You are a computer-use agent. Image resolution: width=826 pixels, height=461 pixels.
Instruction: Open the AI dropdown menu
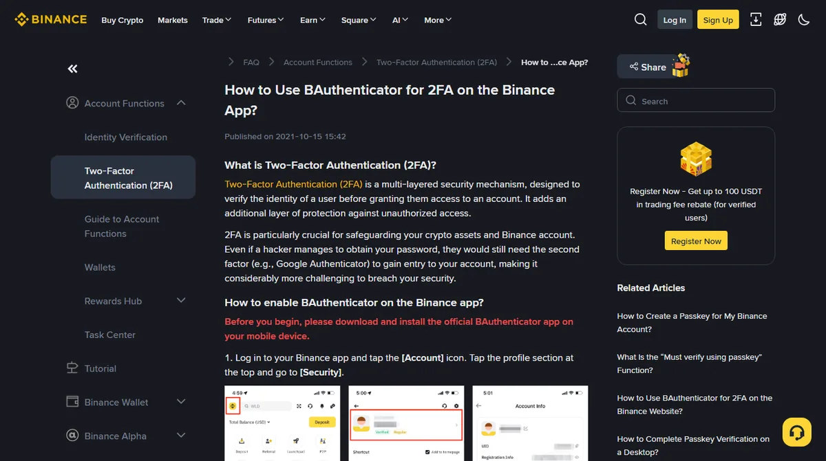pyautogui.click(x=400, y=20)
